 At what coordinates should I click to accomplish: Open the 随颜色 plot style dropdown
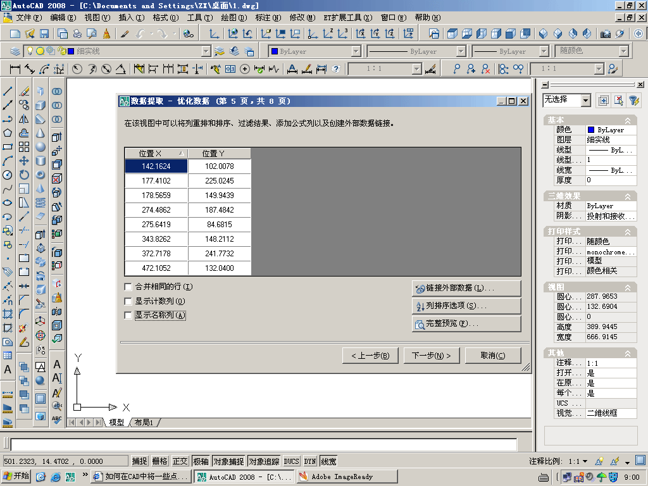pos(623,51)
